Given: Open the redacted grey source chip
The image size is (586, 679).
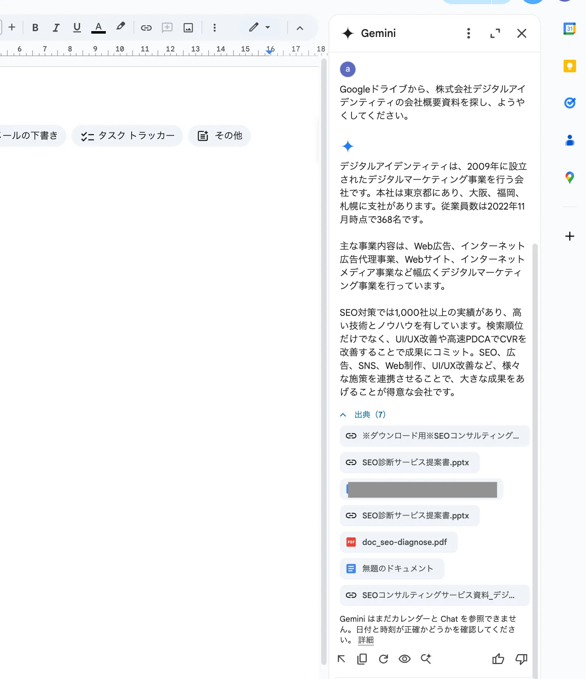Looking at the screenshot, I should coord(421,489).
